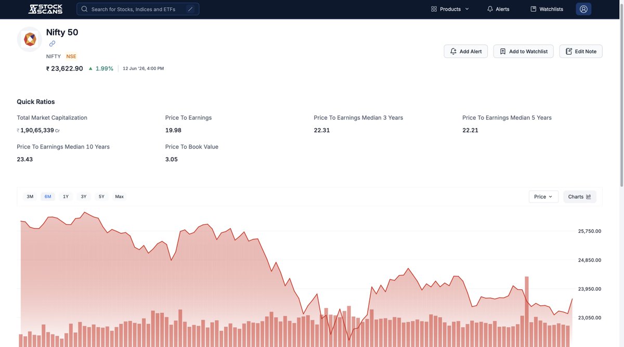This screenshot has height=347, width=624.
Task: Focus the Search for Stocks input field
Action: tap(138, 9)
